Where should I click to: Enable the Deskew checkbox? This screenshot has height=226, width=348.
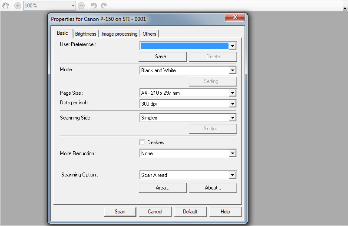point(142,142)
